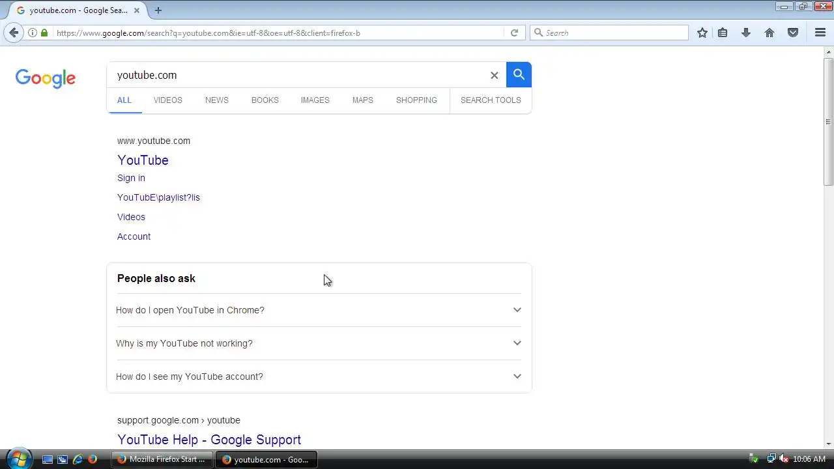Image resolution: width=834 pixels, height=469 pixels.
Task: Switch to the VIDEOS search tab
Action: 168,100
